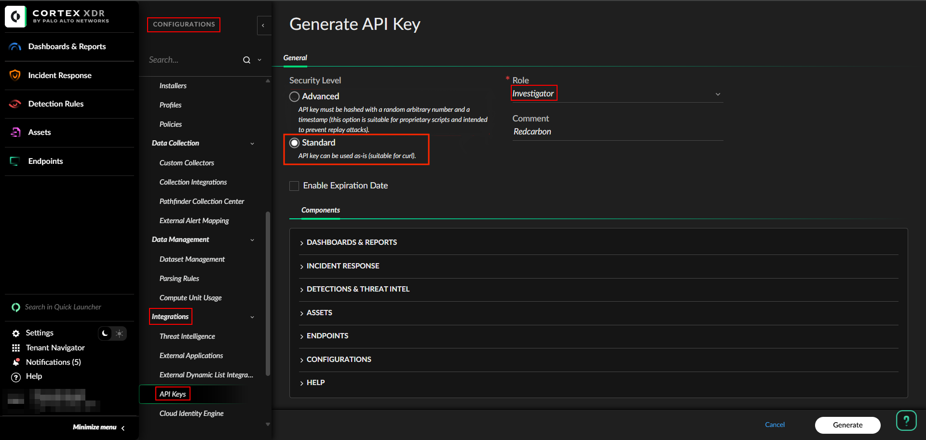Viewport: 926px width, 440px height.
Task: Open the green help question mark button
Action: click(906, 421)
